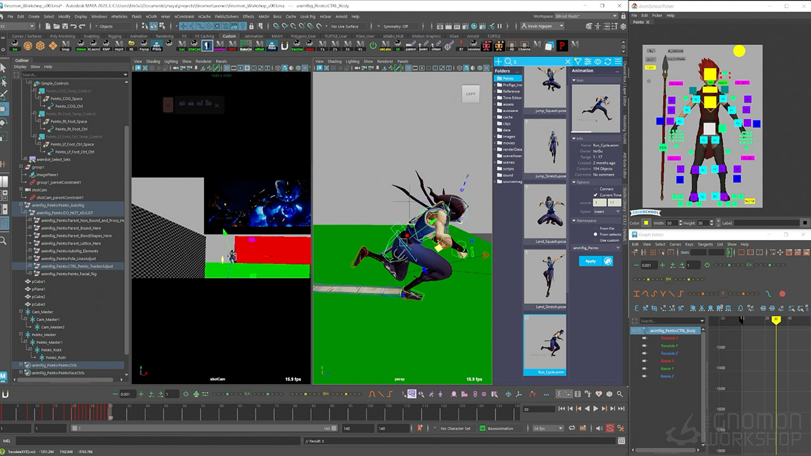Click the go to start of playback button
Screen dimensions: 811x456
pos(561,409)
